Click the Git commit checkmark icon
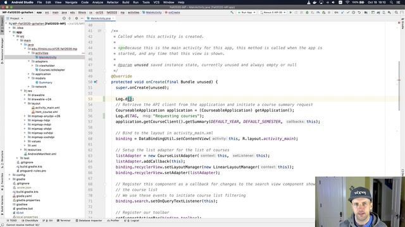 tap(348, 13)
